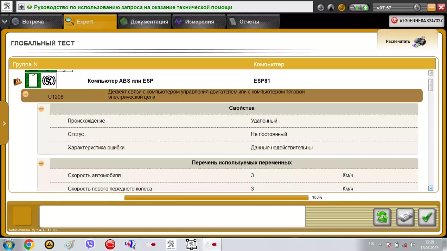
Task: Collapse the Свойства section
Action: tap(41, 109)
